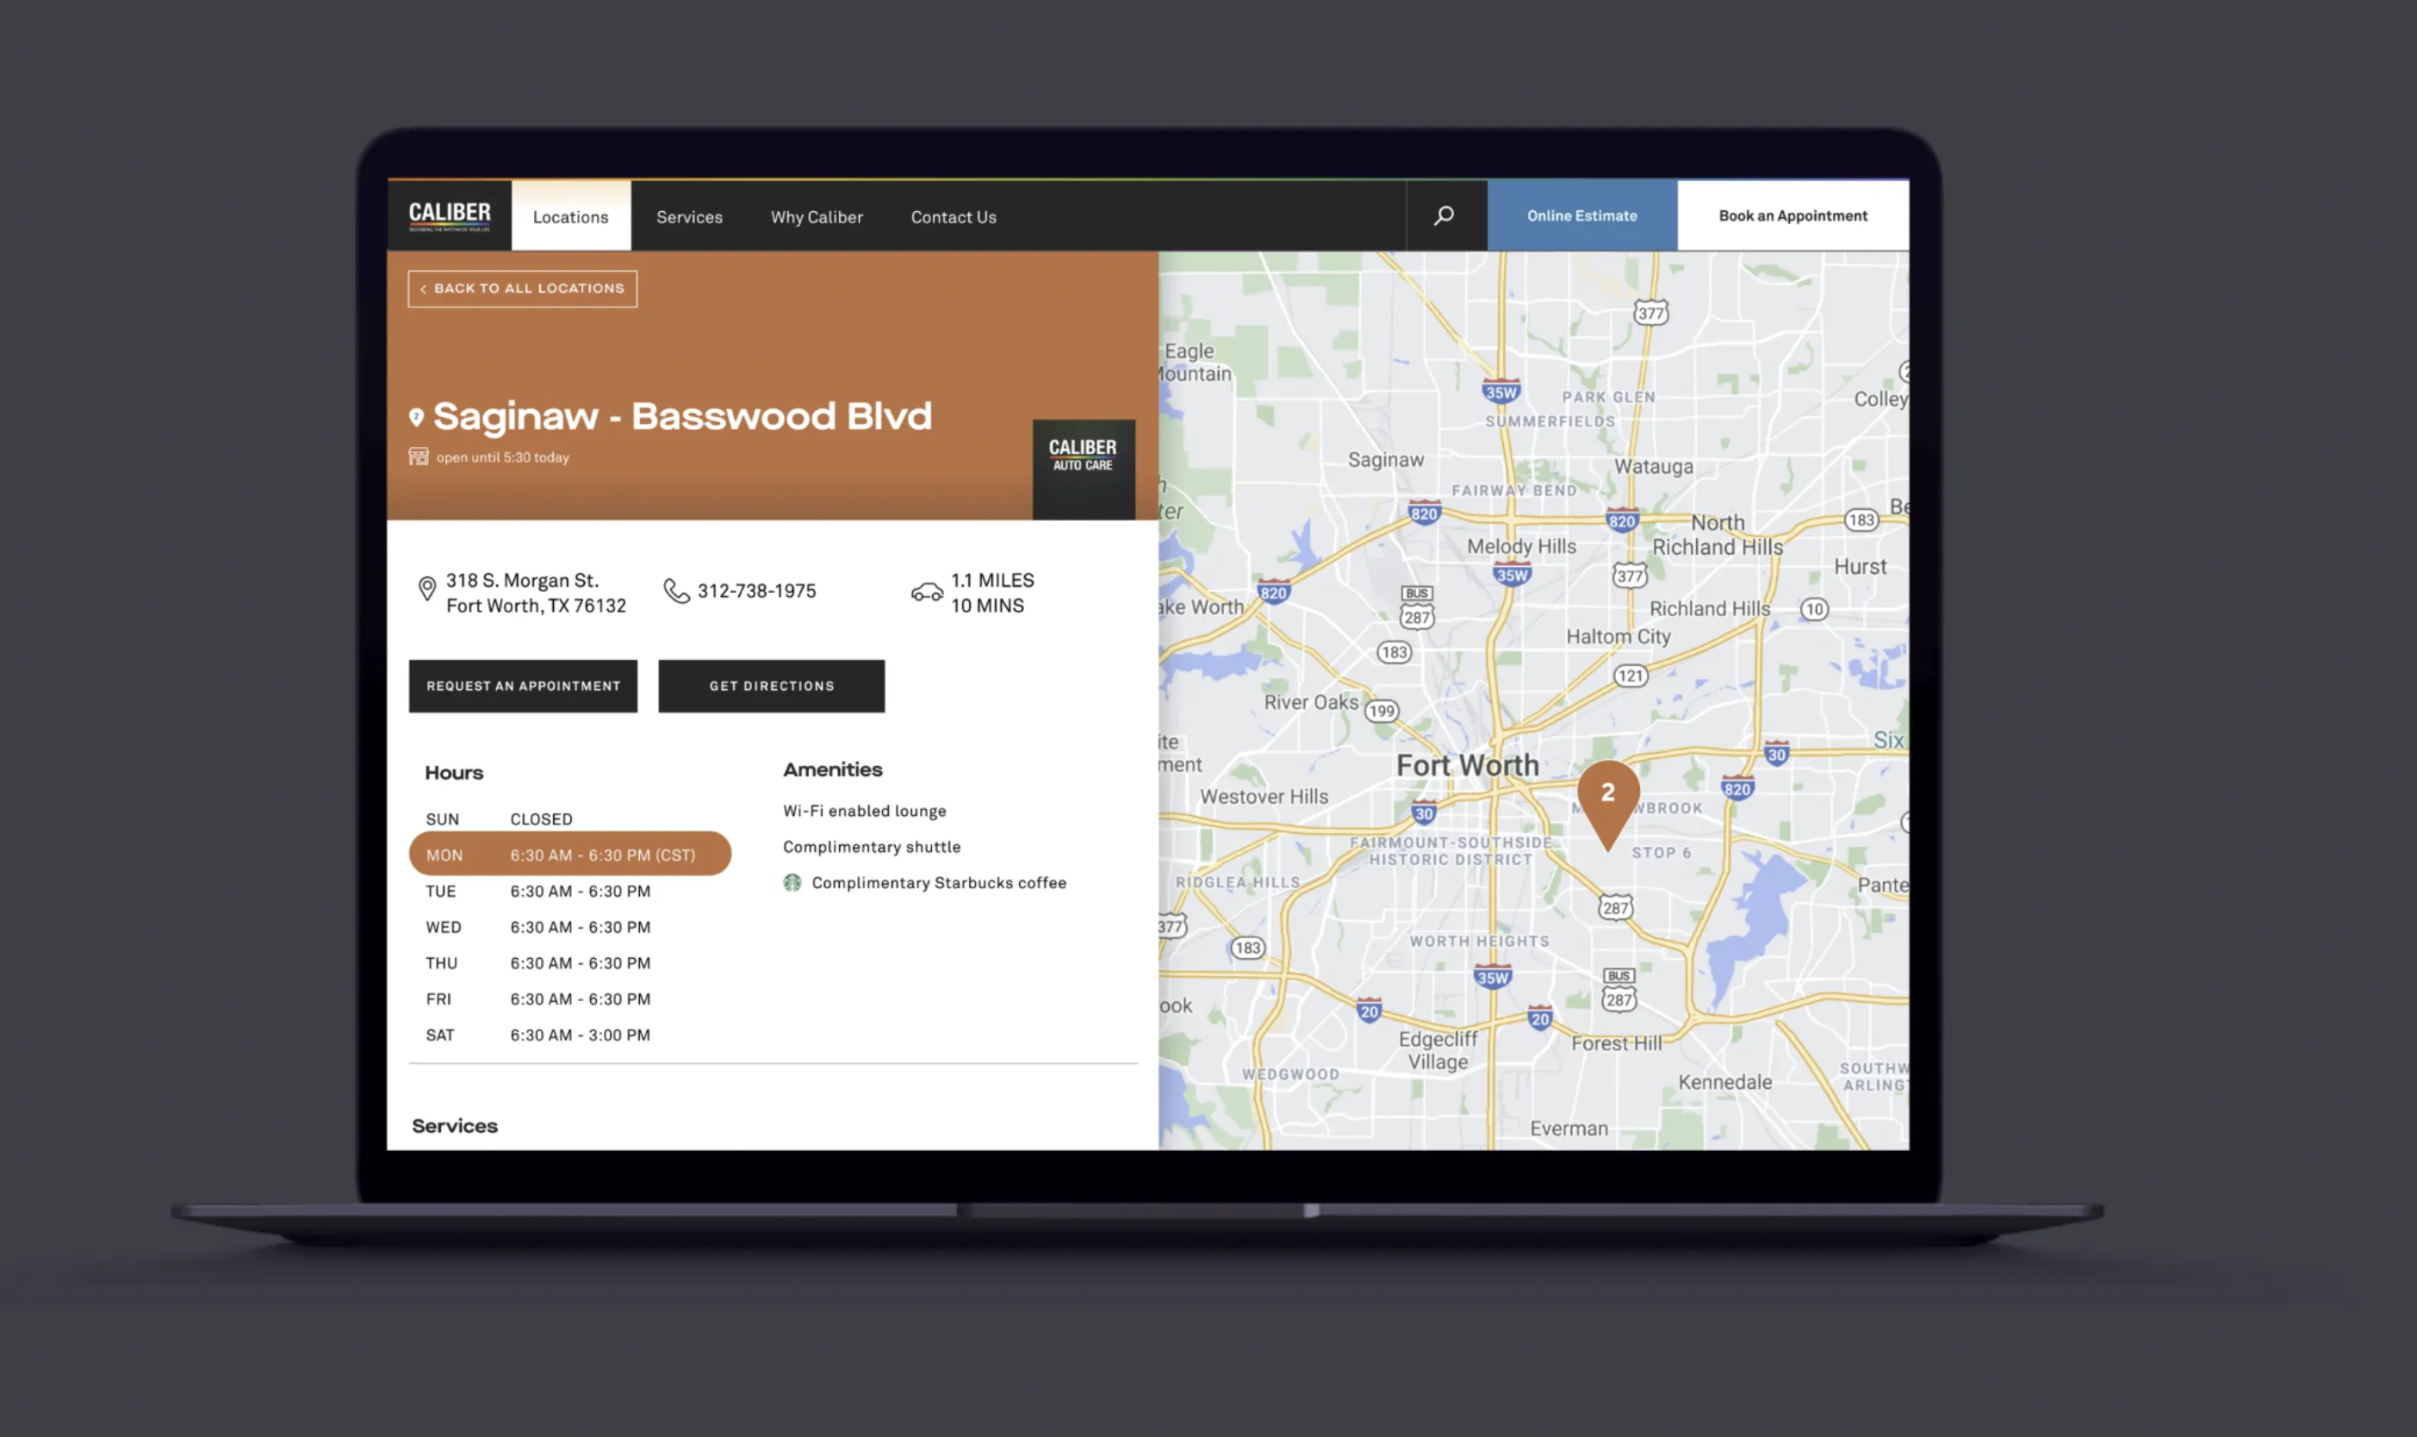Expand the Services section at bottom
Image resolution: width=2417 pixels, height=1437 pixels.
[455, 1124]
